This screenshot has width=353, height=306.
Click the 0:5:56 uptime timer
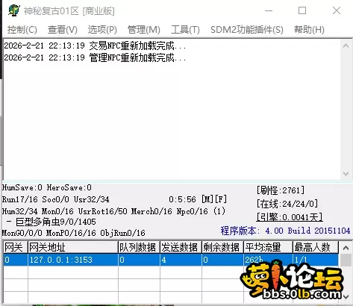[x=182, y=199]
